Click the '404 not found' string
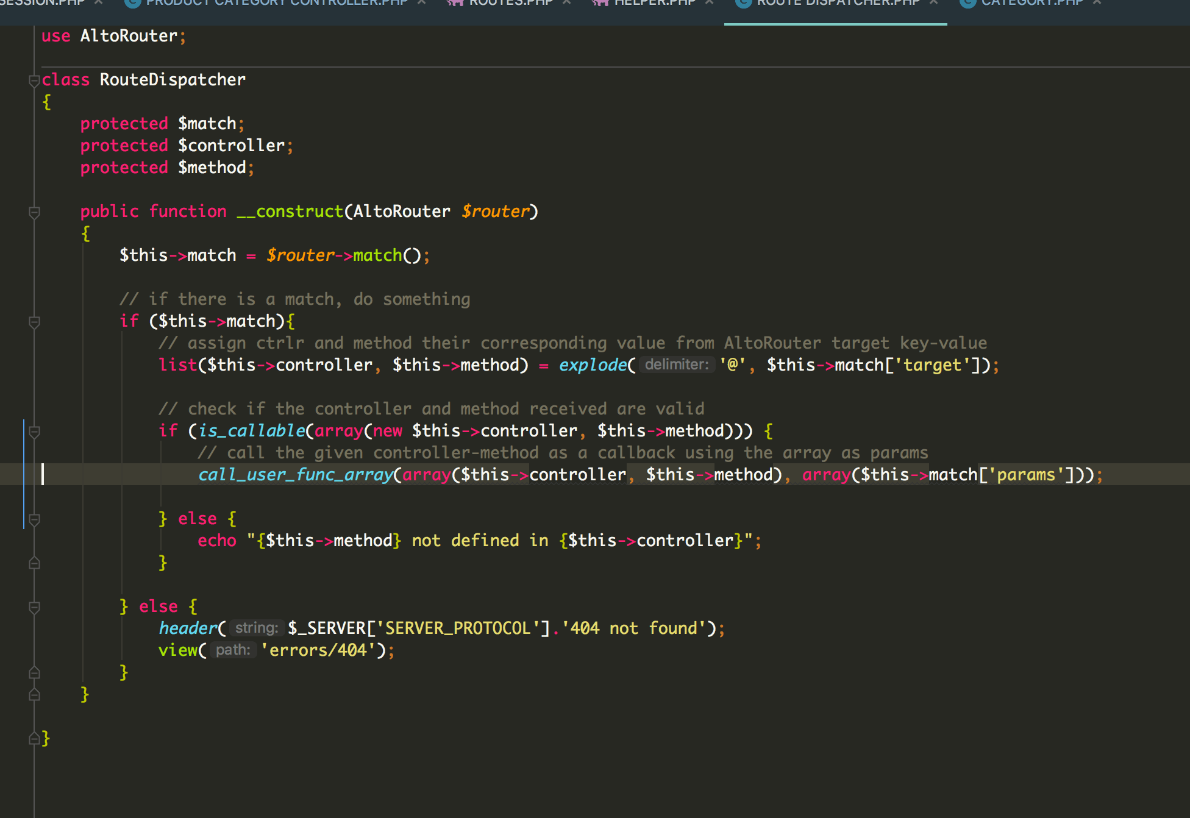Screen dimensions: 1190x818 (x=634, y=628)
